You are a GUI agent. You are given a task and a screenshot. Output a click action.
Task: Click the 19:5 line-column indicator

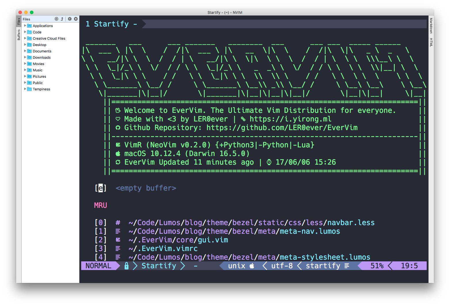coord(409,266)
